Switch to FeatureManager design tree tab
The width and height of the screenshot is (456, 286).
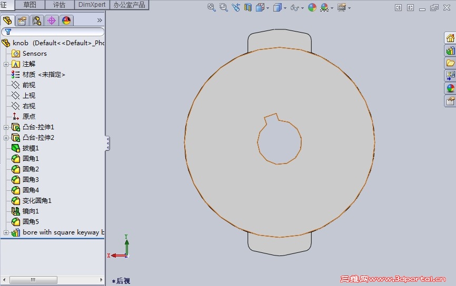click(x=7, y=21)
